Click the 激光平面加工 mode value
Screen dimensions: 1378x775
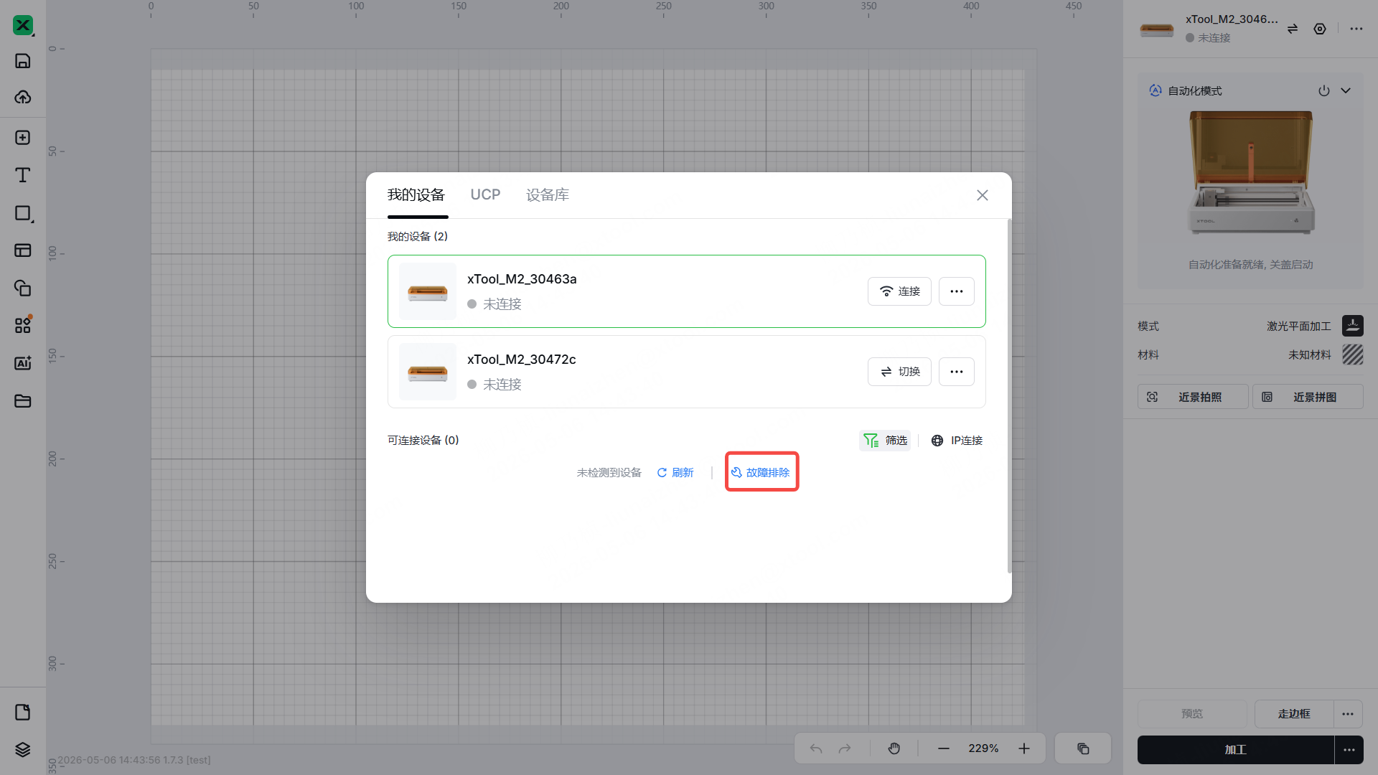(x=1299, y=327)
